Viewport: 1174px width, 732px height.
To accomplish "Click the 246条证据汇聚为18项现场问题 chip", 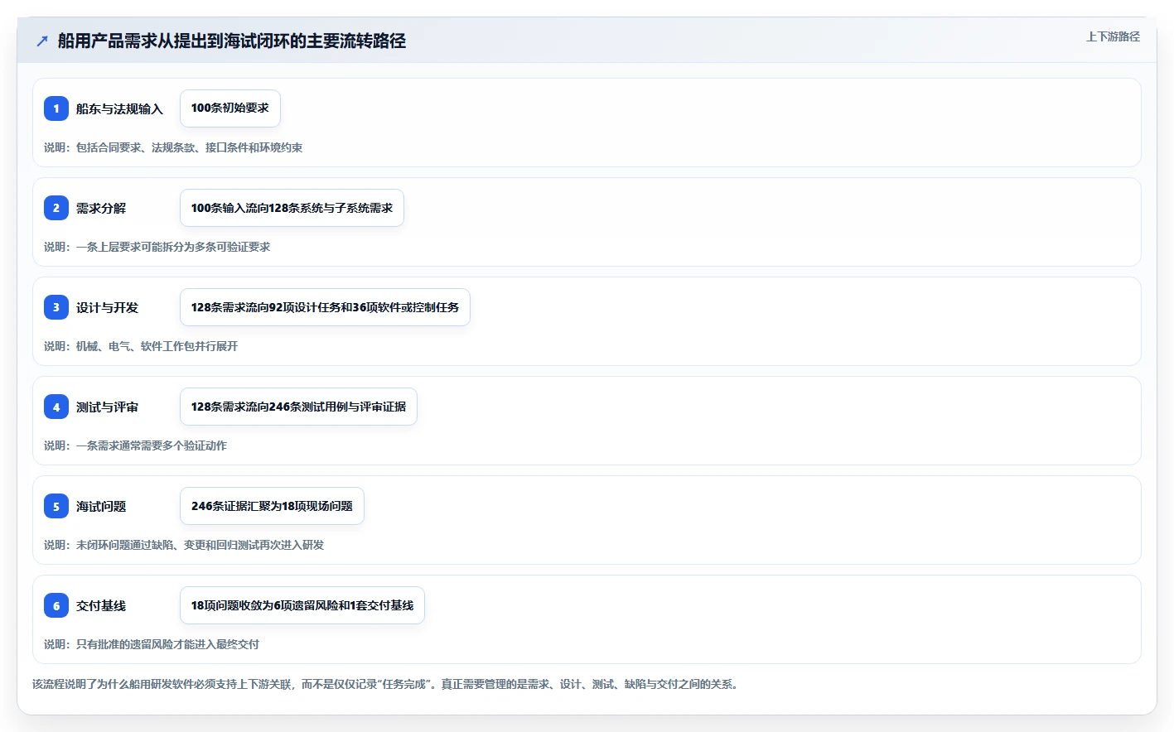I will (x=272, y=506).
